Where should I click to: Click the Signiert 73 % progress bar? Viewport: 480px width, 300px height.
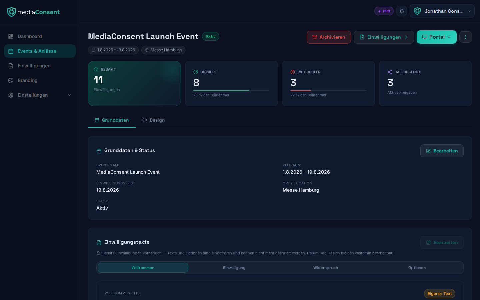pos(231,90)
